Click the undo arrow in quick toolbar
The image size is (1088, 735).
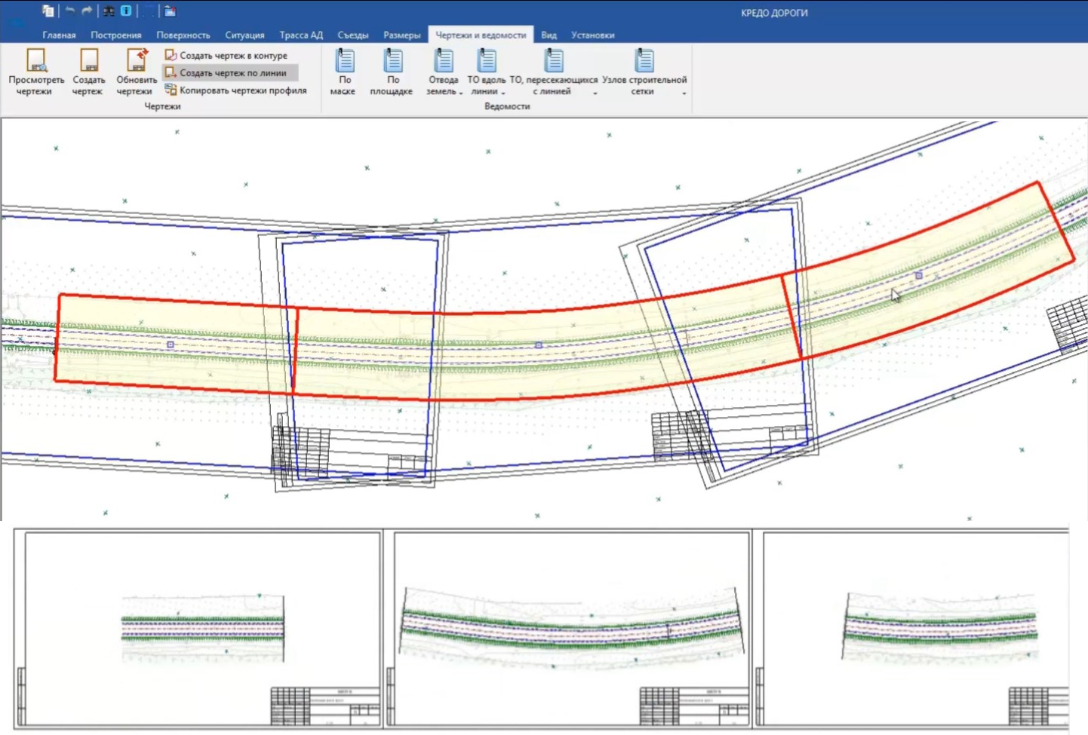tap(69, 11)
